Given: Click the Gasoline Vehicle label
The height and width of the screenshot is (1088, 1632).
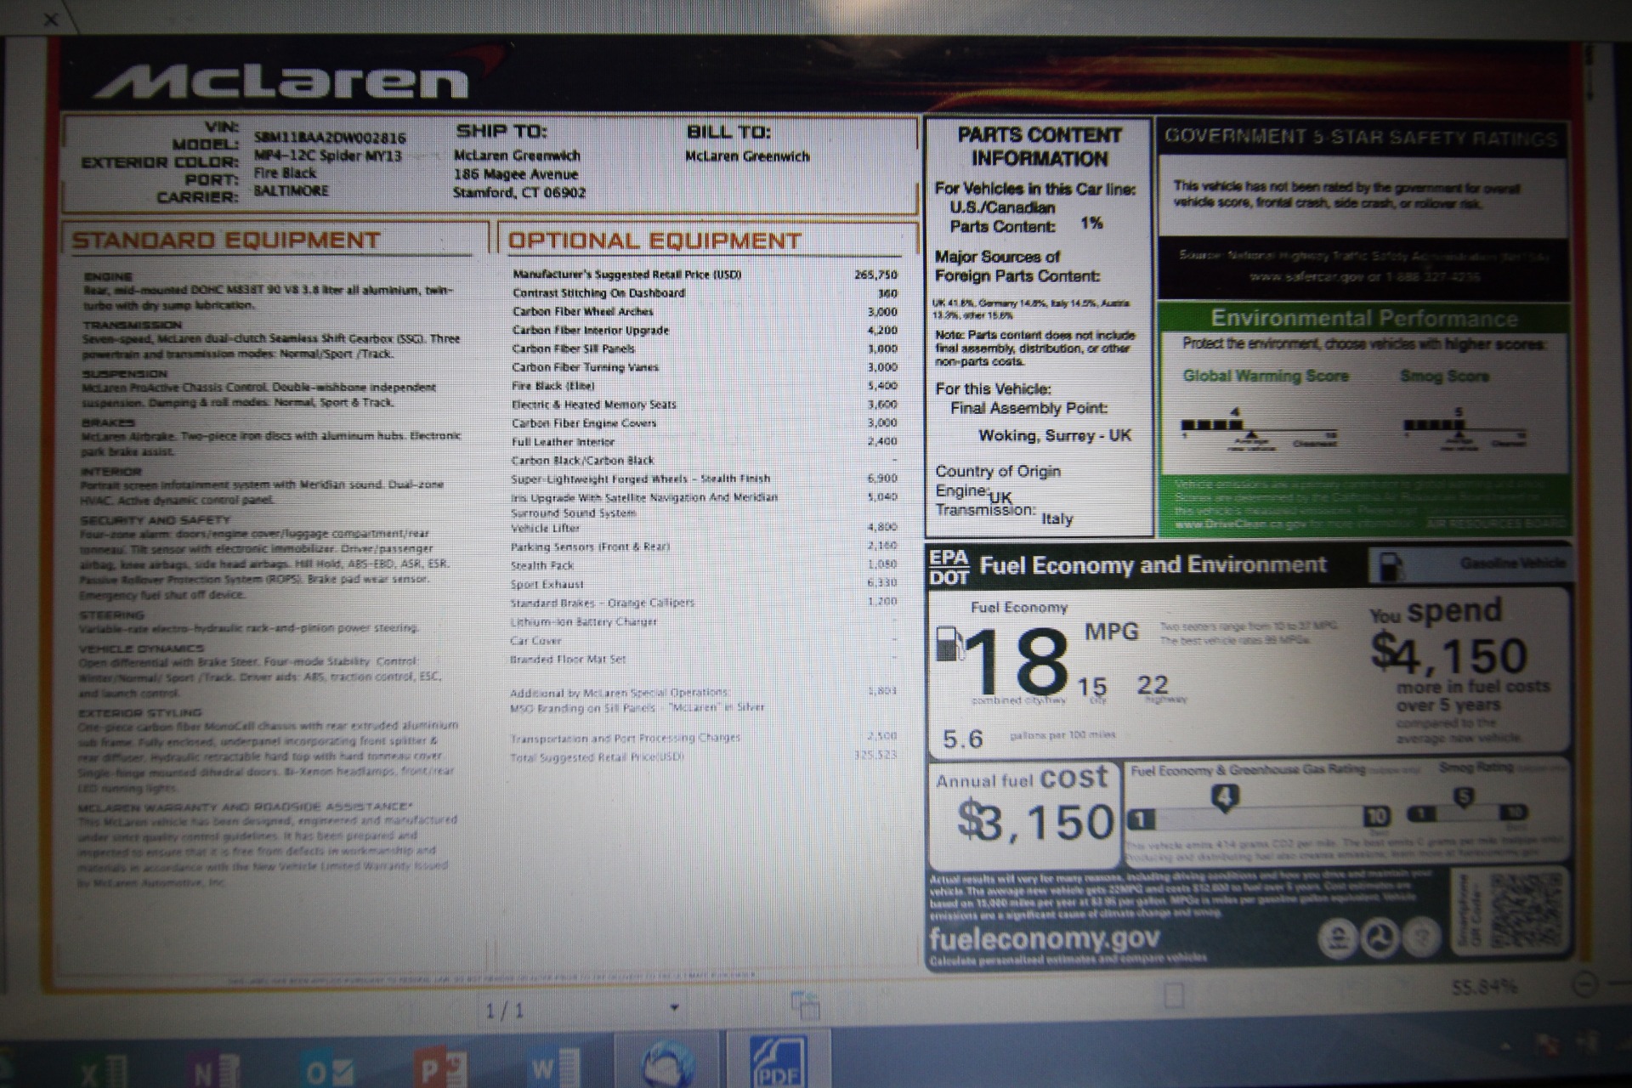Looking at the screenshot, I should tap(1512, 564).
